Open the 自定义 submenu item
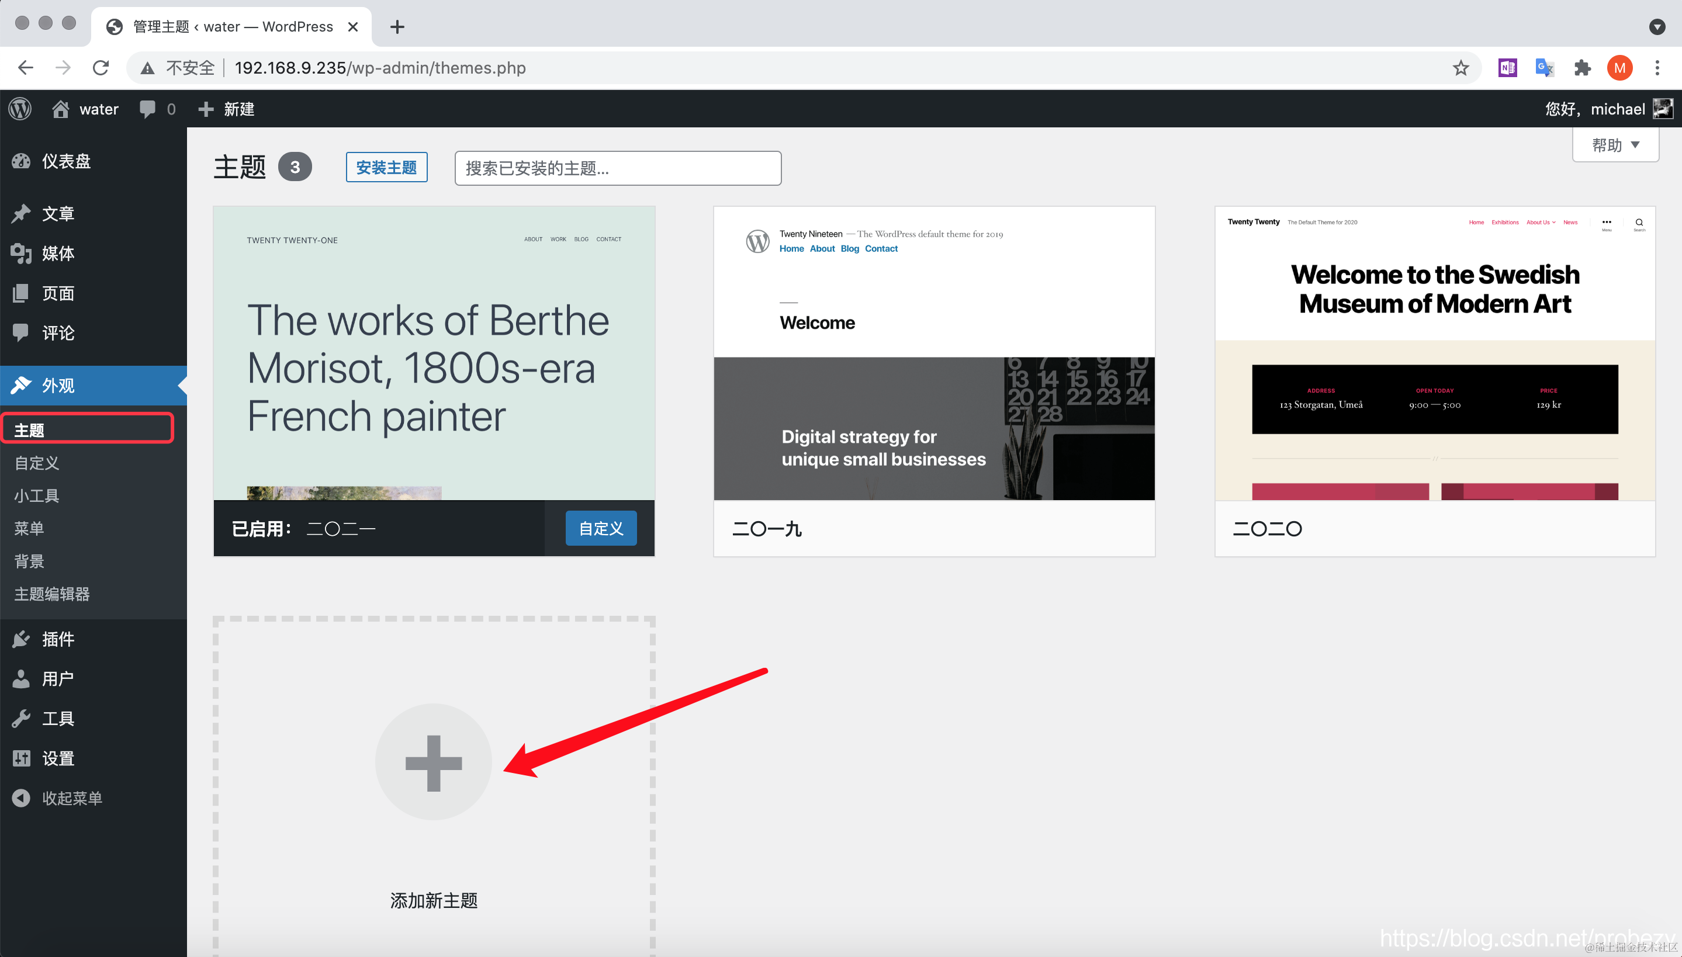 coord(37,463)
